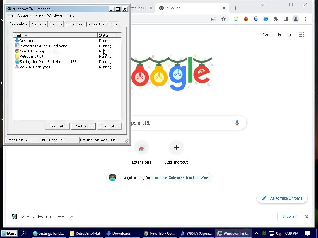Viewport: 318px width, 238px height.
Task: Open the orange flame extension icon
Action: pyautogui.click(x=246, y=19)
